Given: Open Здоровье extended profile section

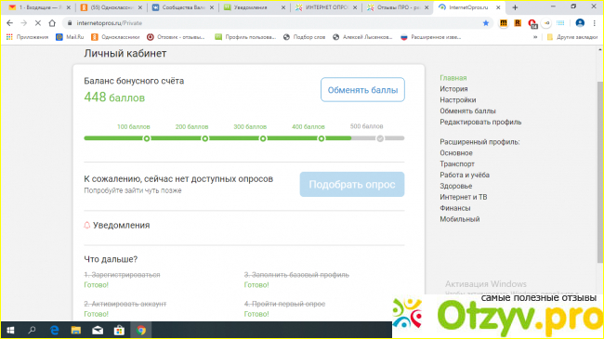Looking at the screenshot, I should pos(456,186).
